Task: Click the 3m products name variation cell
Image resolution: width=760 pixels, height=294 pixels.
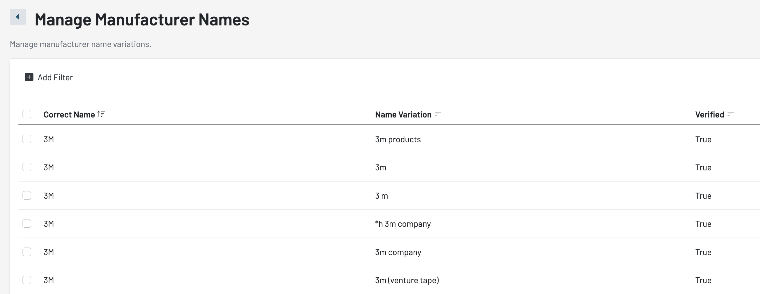Action: [398, 139]
